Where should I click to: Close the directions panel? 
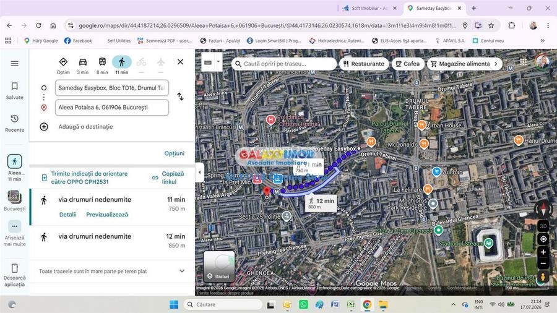click(181, 62)
